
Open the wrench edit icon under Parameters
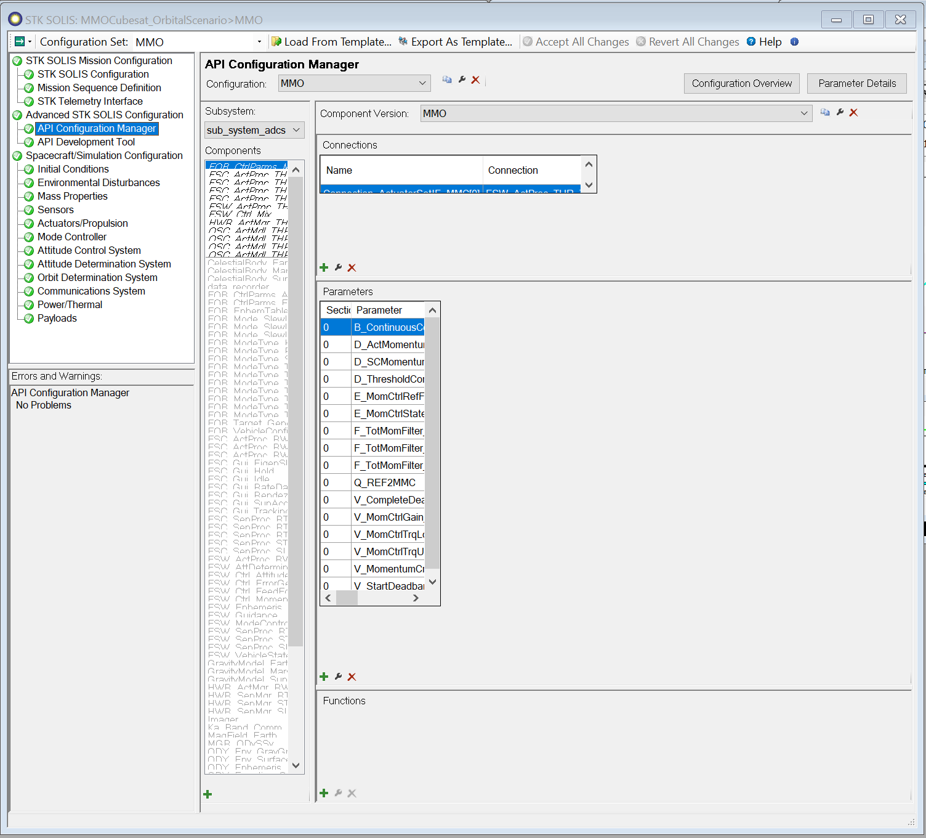[x=338, y=676]
